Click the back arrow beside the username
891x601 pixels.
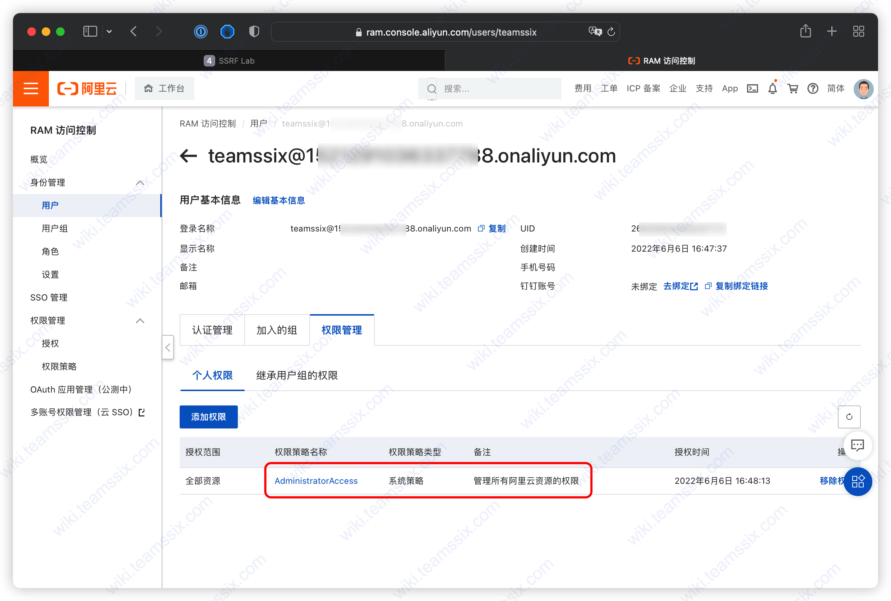[189, 156]
